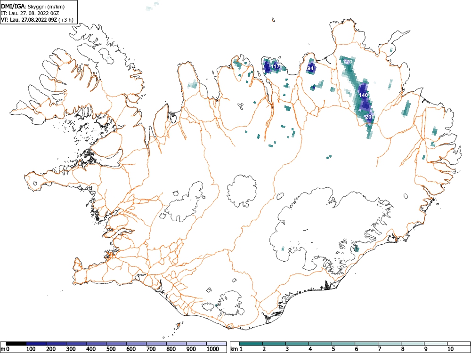Click the '2' tick label in km legend

264,349
